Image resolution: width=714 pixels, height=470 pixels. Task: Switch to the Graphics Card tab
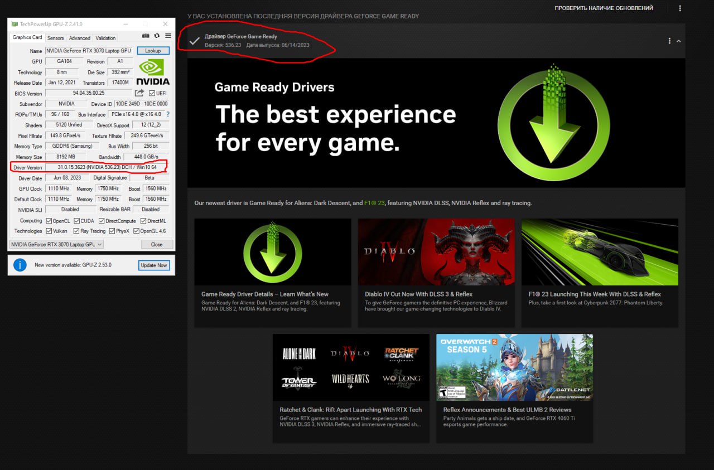coord(27,37)
